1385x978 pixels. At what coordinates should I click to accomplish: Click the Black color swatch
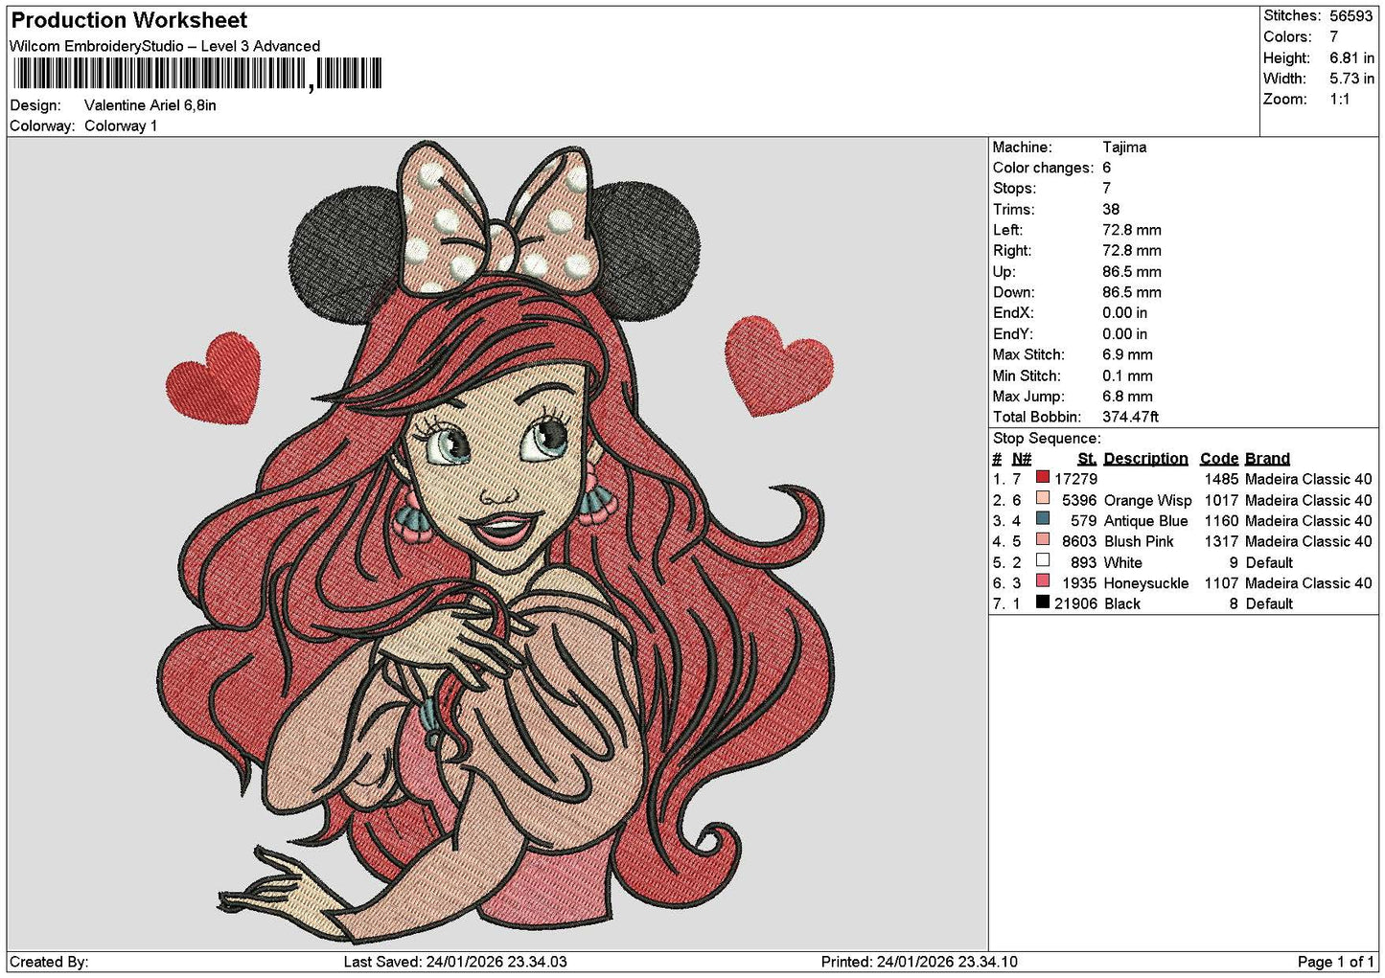coord(1042,602)
